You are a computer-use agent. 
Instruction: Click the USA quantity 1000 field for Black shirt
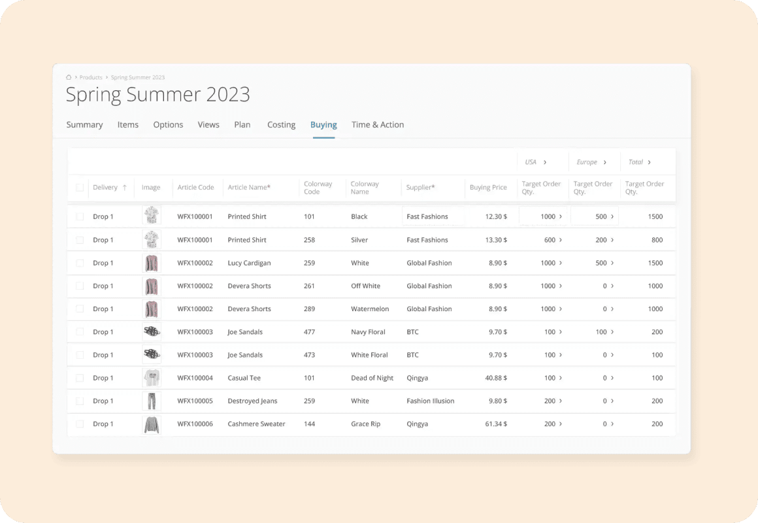pos(542,216)
